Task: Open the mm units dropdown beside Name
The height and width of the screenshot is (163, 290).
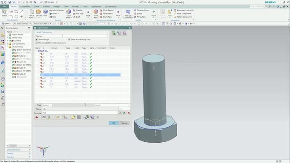Action: 124,109
